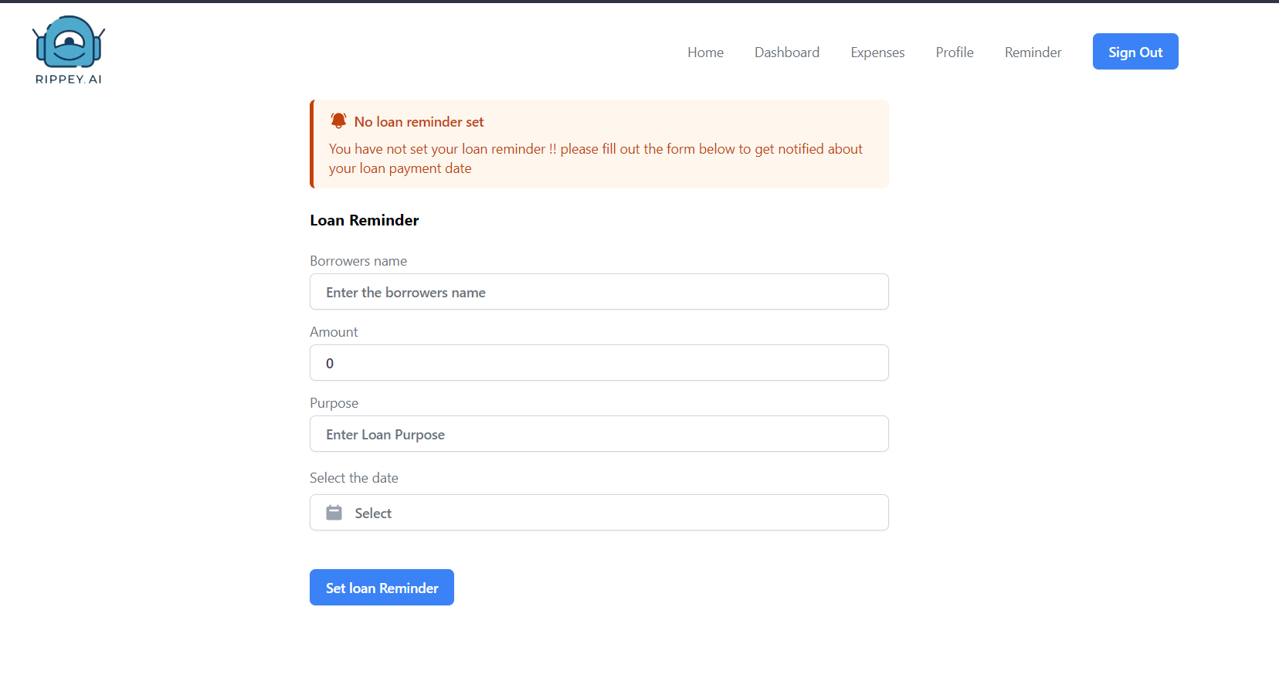Open the date picker labeled Select
The width and height of the screenshot is (1279, 695).
pyautogui.click(x=599, y=512)
